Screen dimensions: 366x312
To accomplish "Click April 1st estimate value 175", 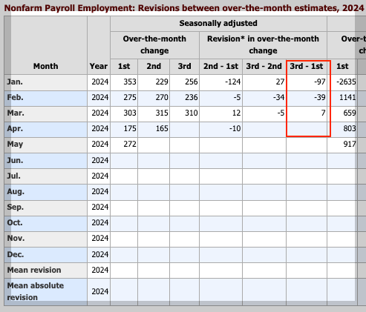I will point(130,128).
